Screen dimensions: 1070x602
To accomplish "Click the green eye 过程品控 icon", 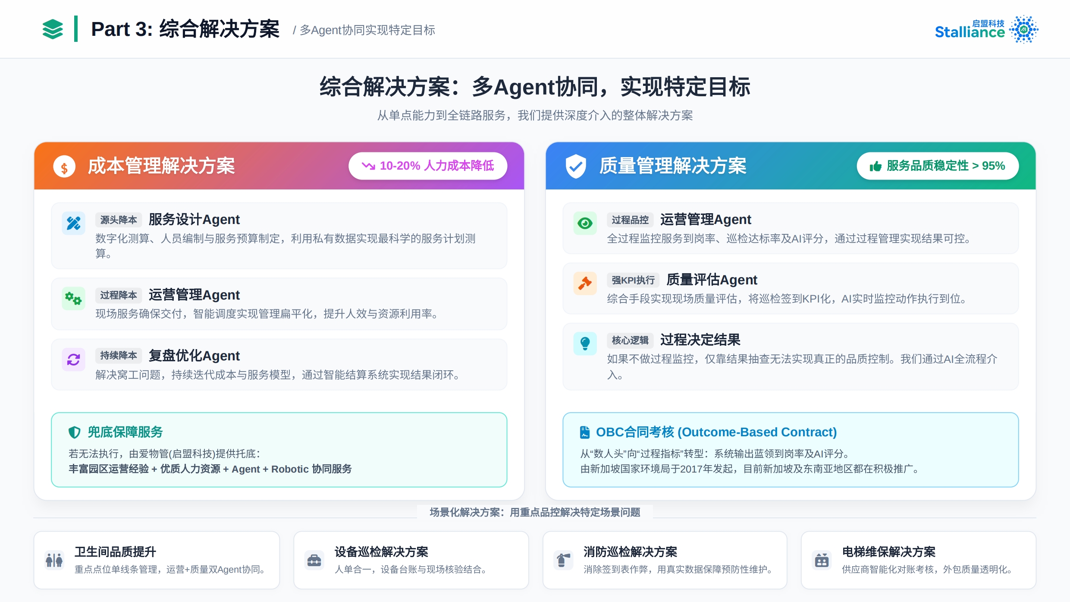I will pyautogui.click(x=585, y=223).
